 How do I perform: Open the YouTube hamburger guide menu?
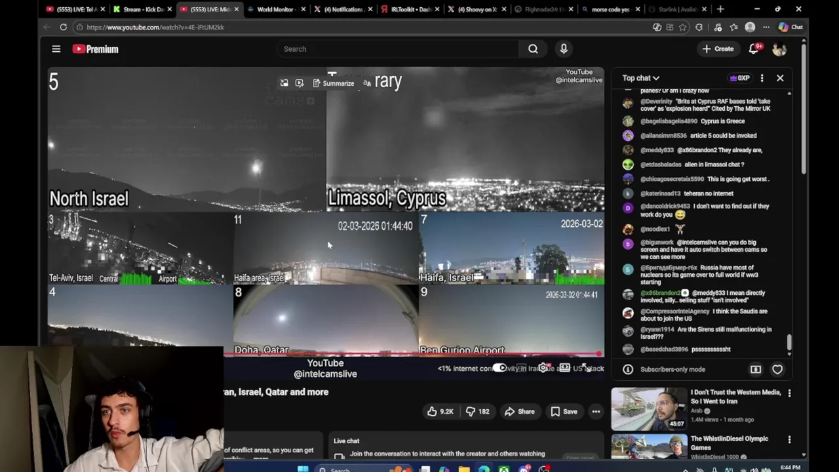(x=56, y=49)
